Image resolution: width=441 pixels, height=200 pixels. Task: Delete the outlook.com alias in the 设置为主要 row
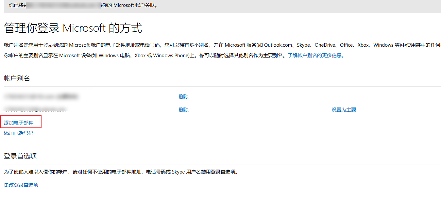pyautogui.click(x=184, y=110)
